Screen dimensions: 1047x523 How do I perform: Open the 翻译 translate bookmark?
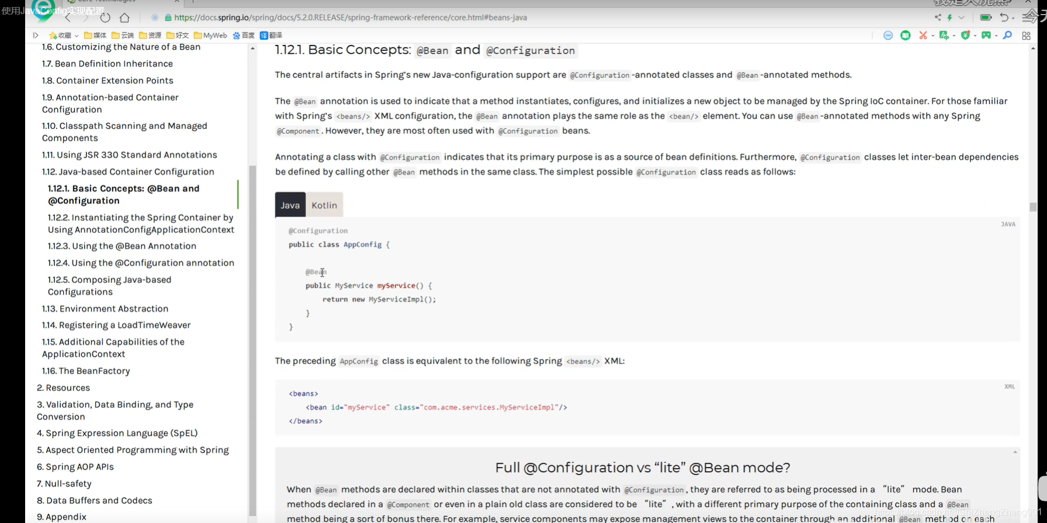click(x=271, y=36)
